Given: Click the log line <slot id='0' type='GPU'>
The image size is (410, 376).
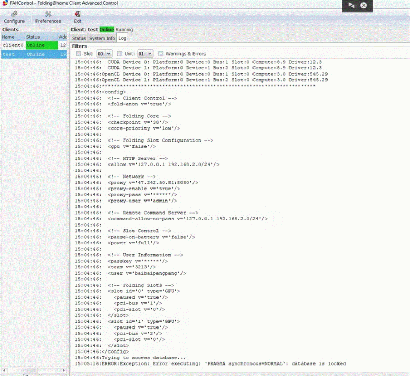Looking at the screenshot, I should pos(127,291).
